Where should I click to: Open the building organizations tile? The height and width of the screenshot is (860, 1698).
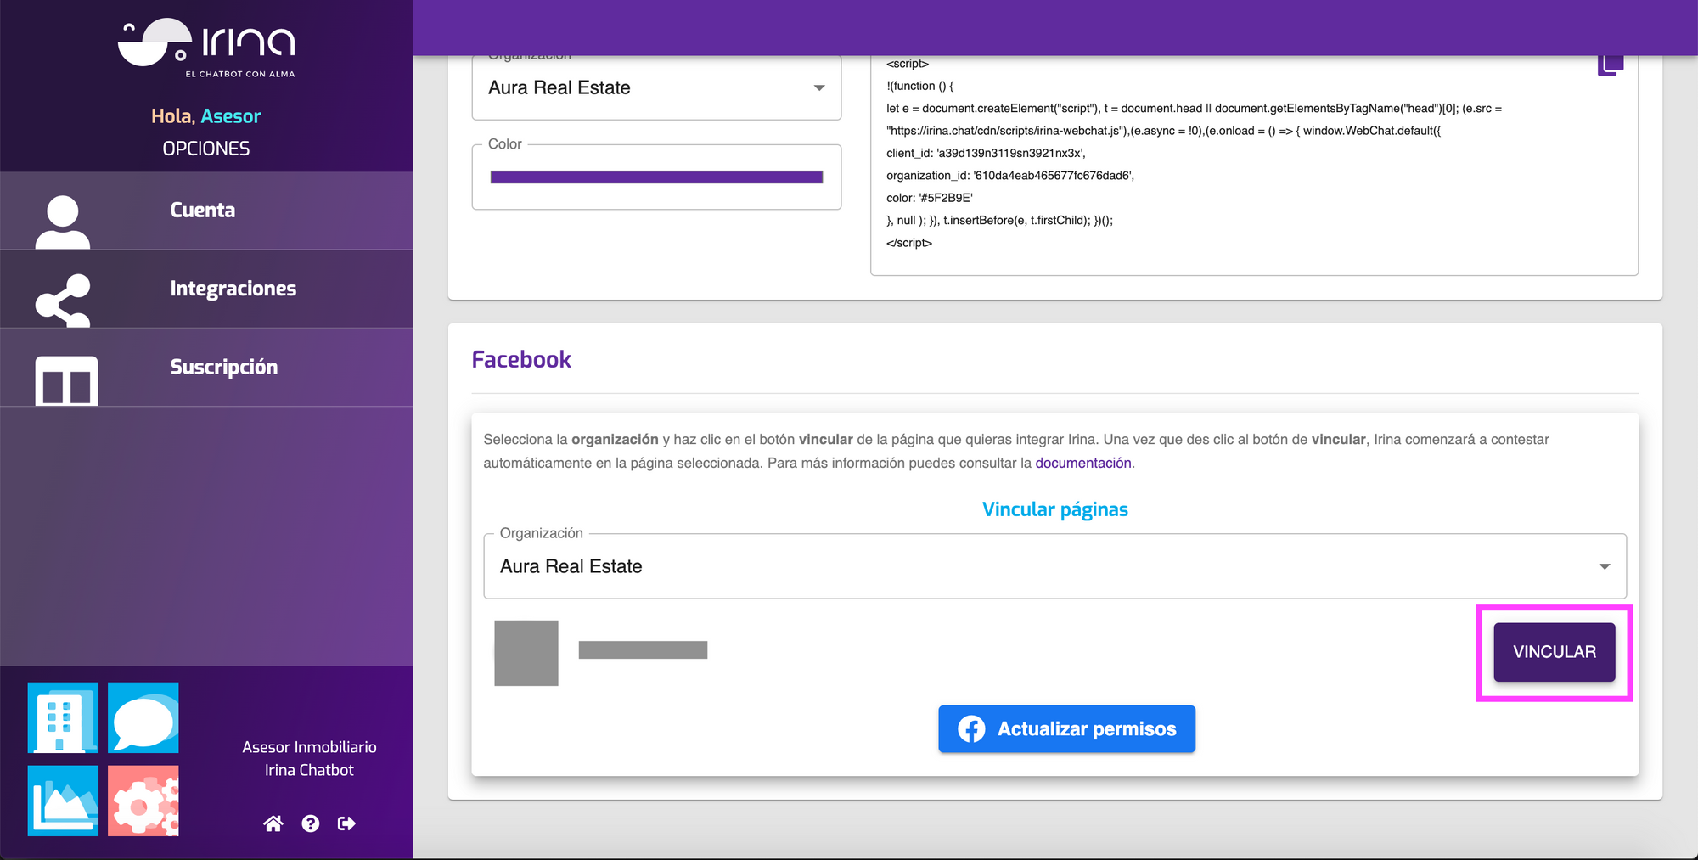click(63, 717)
